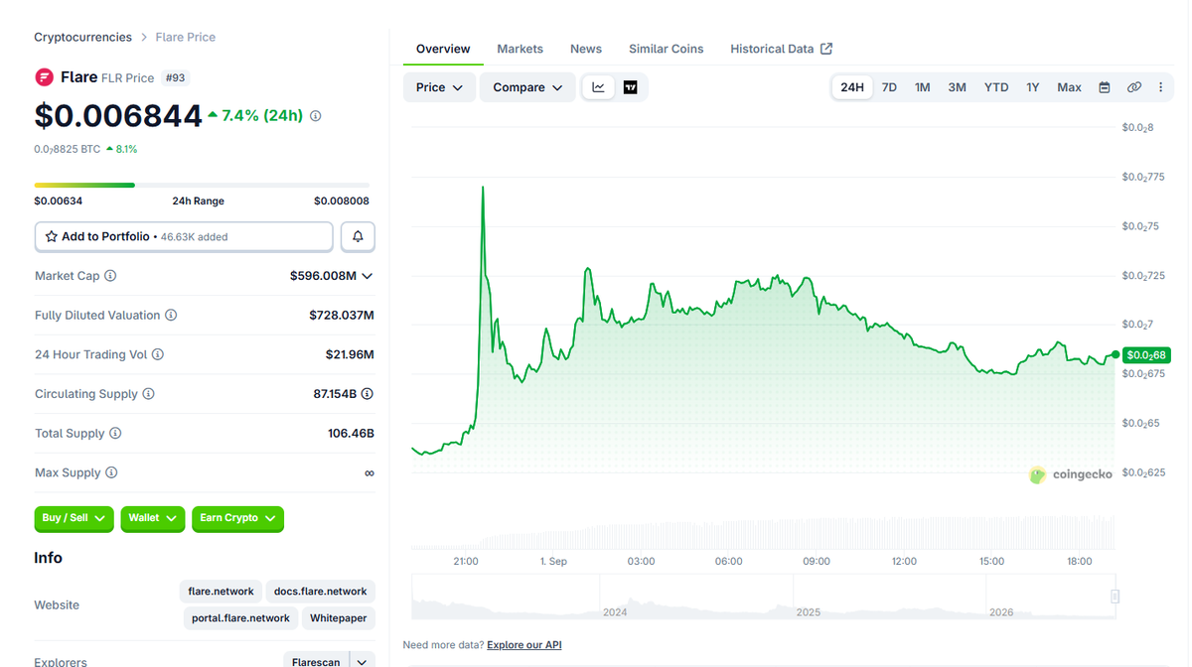1192x667 pixels.
Task: Show Total Supply info icon
Action: point(115,434)
